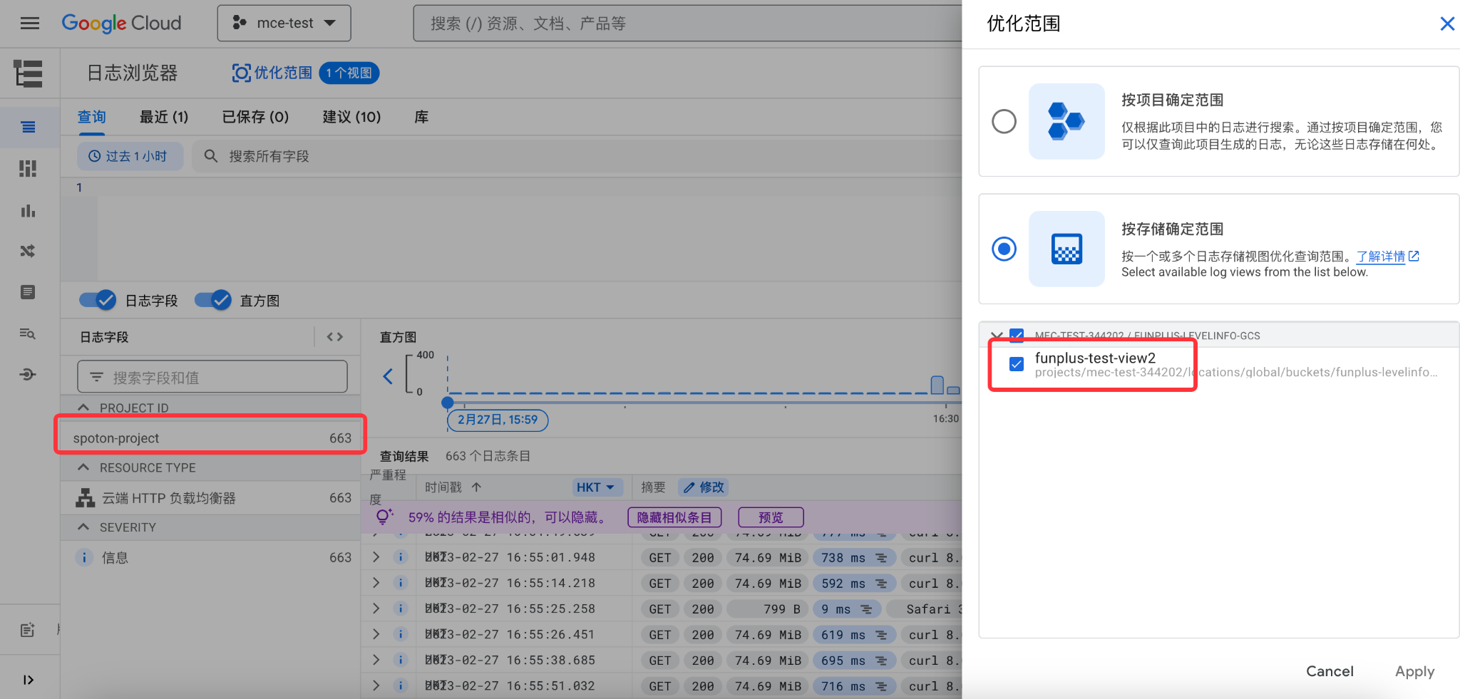
Task: Switch to the 建议 (10) tab
Action: (x=351, y=117)
